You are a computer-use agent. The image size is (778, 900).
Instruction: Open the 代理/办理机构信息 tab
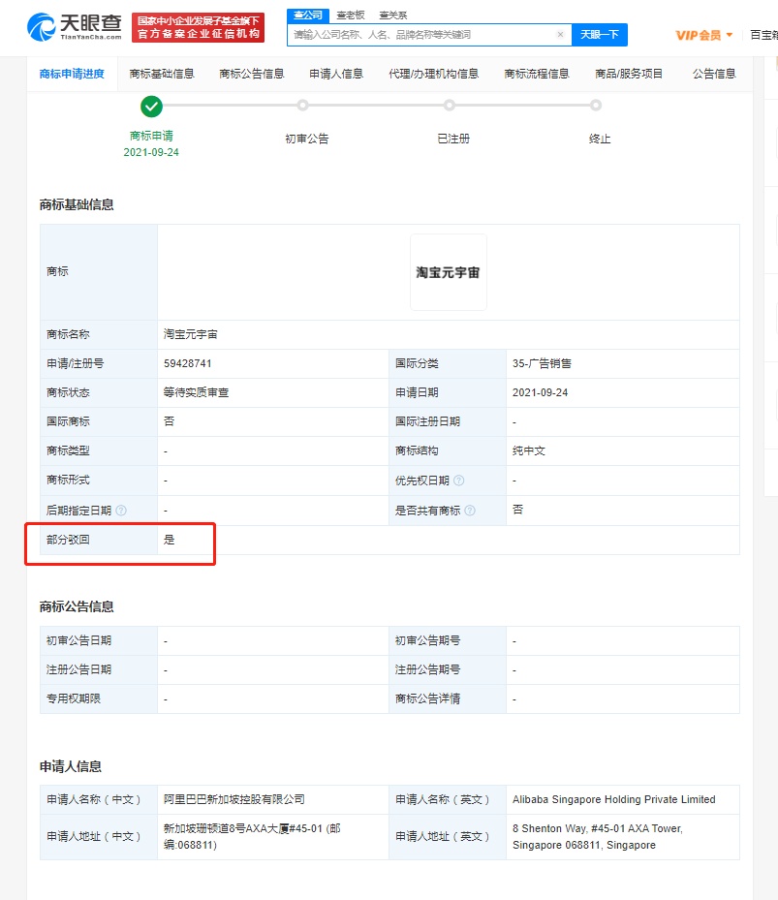click(433, 74)
